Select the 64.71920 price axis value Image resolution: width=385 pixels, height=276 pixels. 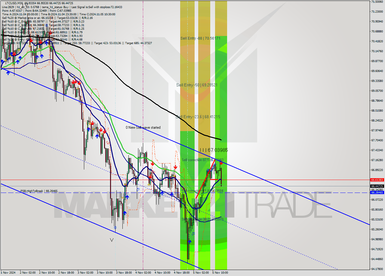pos(377,249)
